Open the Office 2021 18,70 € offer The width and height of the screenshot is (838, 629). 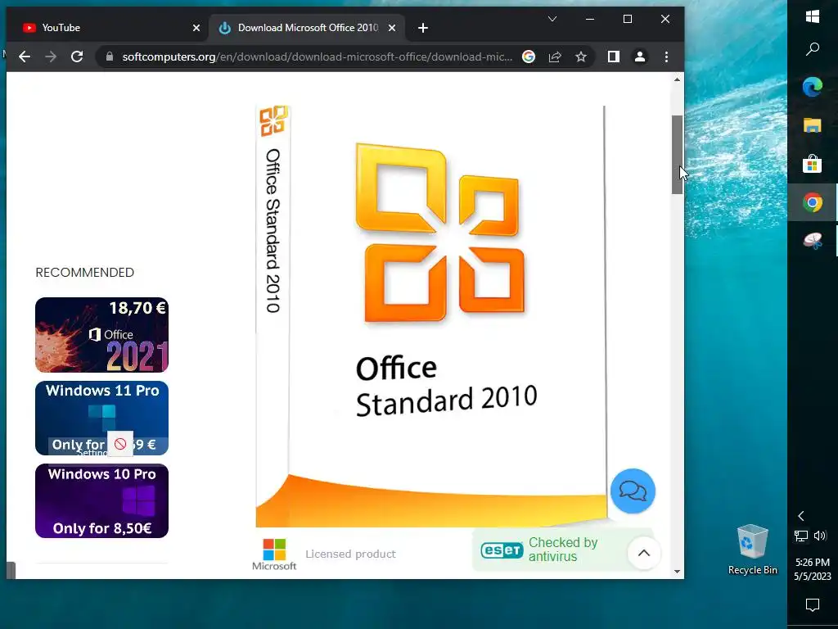point(101,335)
